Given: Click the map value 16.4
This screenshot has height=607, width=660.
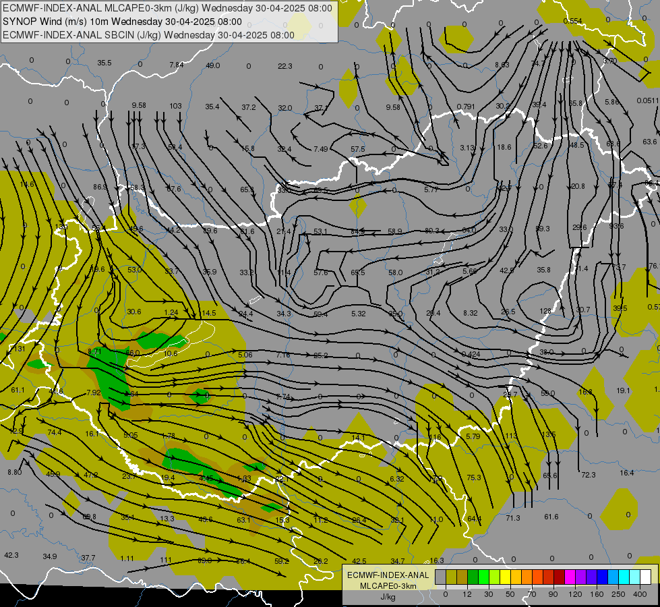Looking at the screenshot, I should pos(626,473).
